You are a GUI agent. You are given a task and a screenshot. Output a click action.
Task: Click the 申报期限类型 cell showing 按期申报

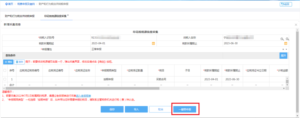click(x=109, y=79)
